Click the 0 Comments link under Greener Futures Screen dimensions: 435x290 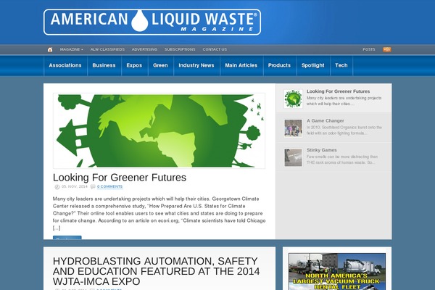click(x=109, y=186)
